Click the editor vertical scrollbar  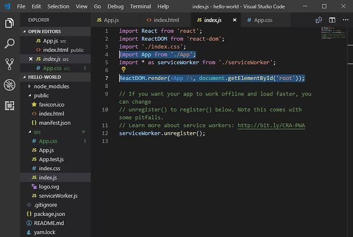pos(350,132)
